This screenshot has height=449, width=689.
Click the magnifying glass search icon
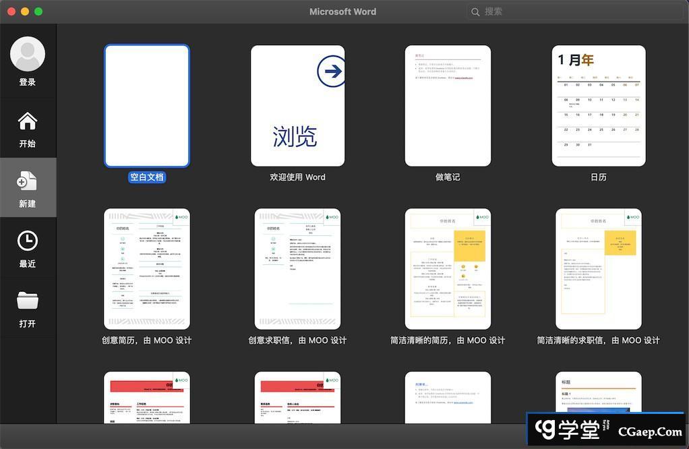[x=476, y=11]
